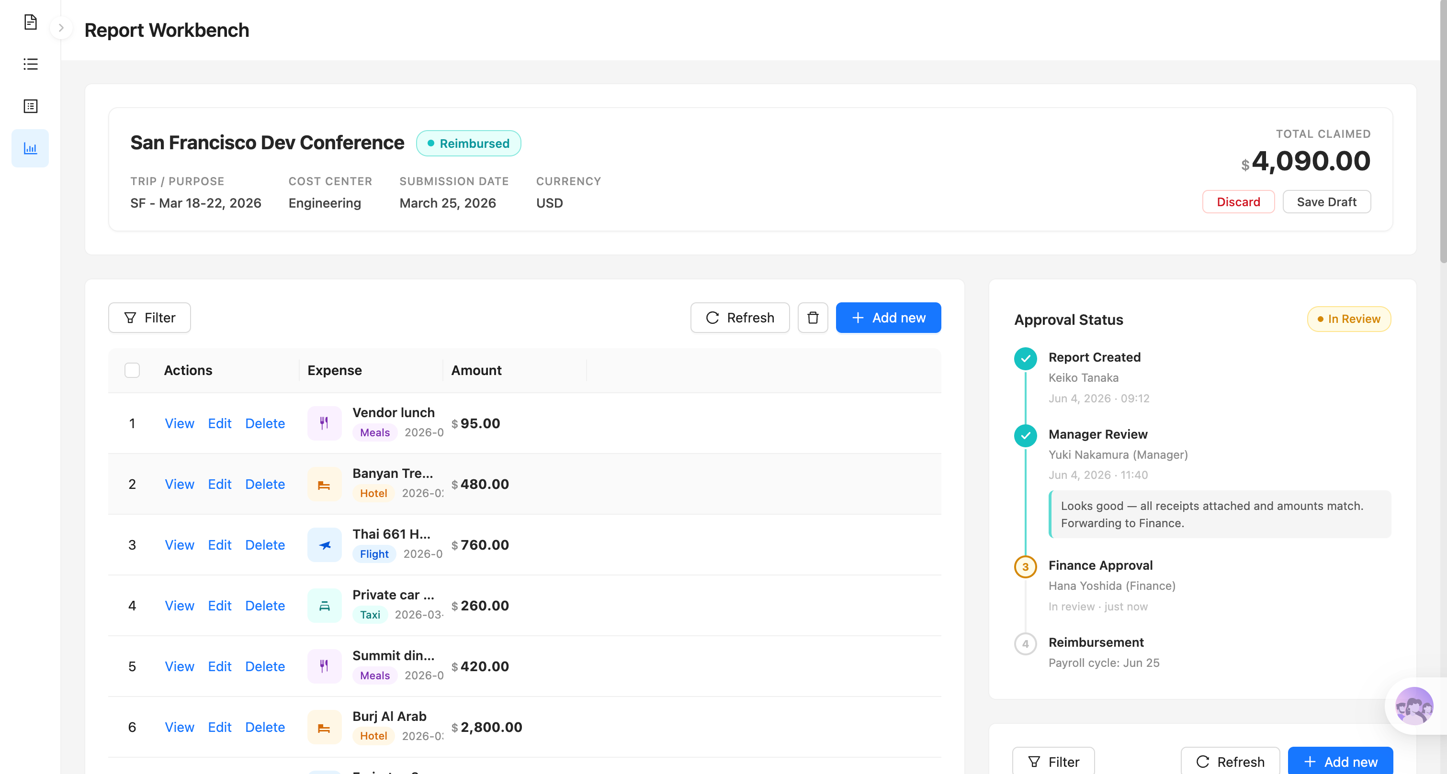Click the Vendor lunch meals fork icon

click(x=324, y=423)
